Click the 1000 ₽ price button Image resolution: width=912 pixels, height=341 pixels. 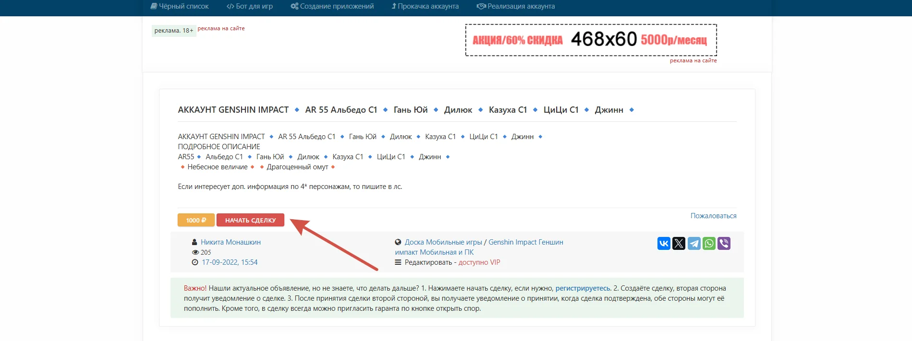pos(196,220)
